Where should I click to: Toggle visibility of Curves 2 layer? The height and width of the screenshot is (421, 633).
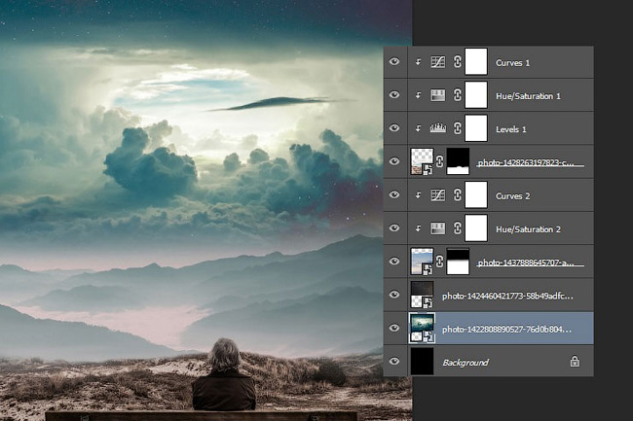point(394,195)
